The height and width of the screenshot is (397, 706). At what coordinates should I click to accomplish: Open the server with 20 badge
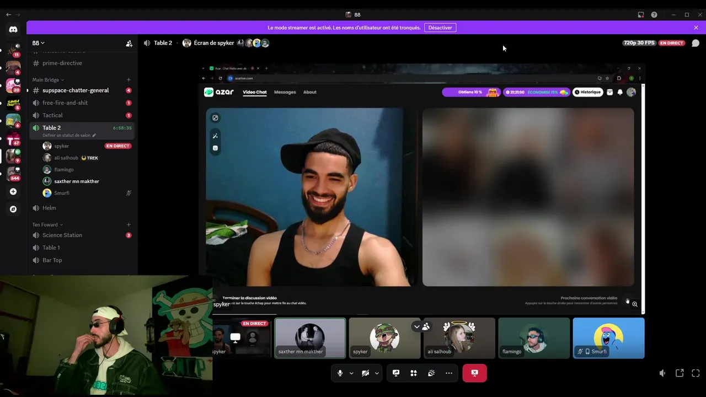13,85
